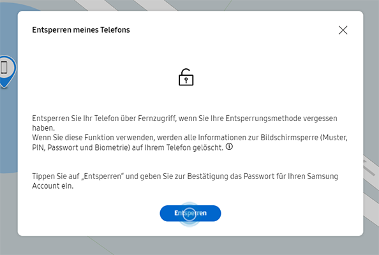The image size is (379, 255).
Task: Click the grey map area below the dialog
Action: click(x=189, y=245)
